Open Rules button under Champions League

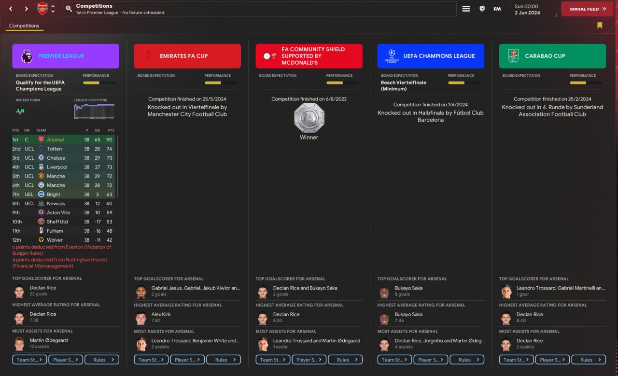pyautogui.click(x=467, y=360)
